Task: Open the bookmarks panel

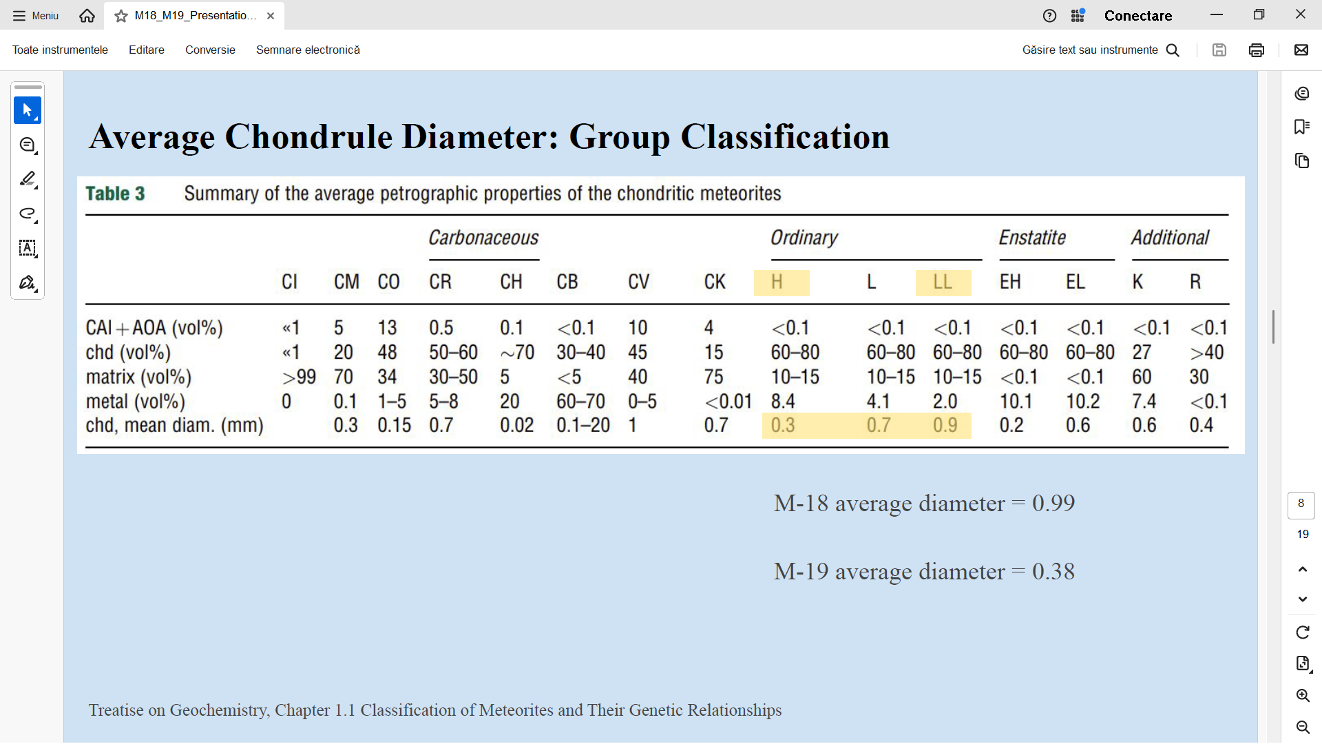Action: click(x=1301, y=127)
